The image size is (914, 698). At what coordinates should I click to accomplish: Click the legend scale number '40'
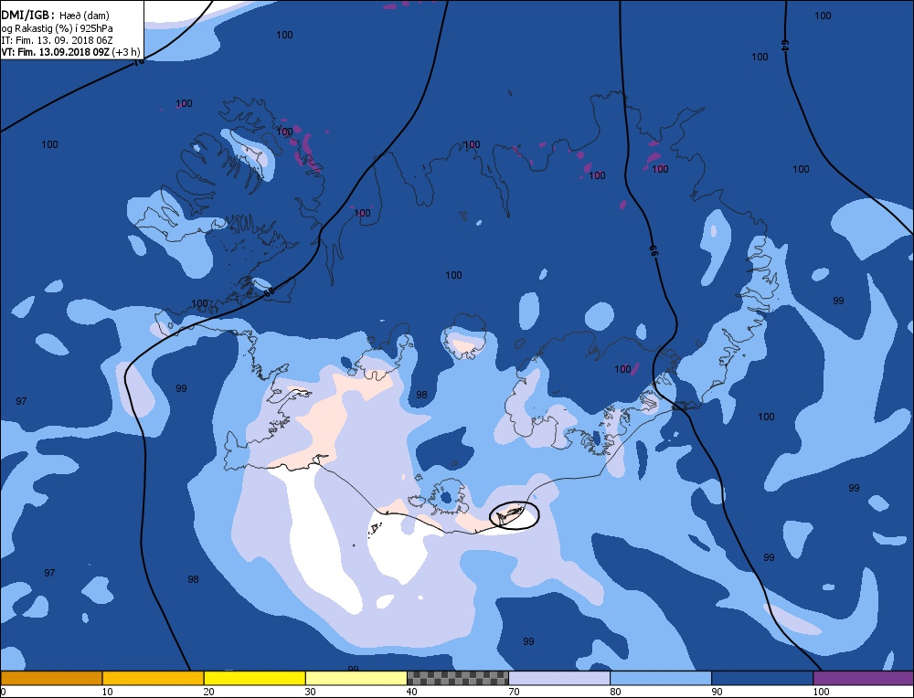411,692
